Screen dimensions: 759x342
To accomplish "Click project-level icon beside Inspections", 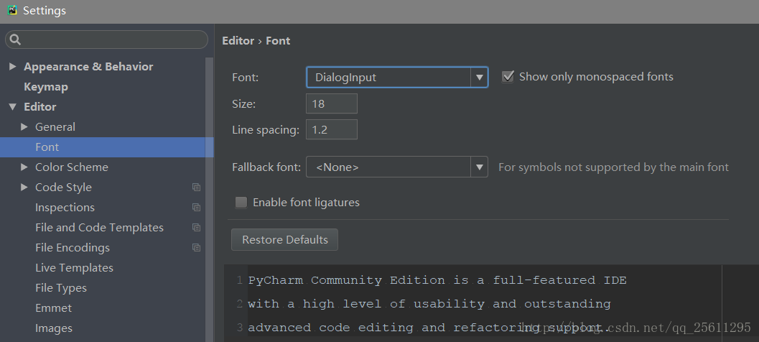I will pos(196,208).
